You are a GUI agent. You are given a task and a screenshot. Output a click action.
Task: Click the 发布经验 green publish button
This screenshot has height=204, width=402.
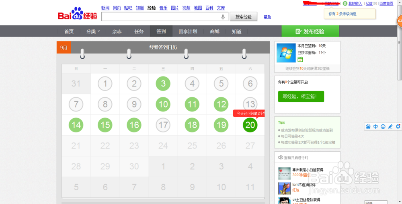point(310,31)
